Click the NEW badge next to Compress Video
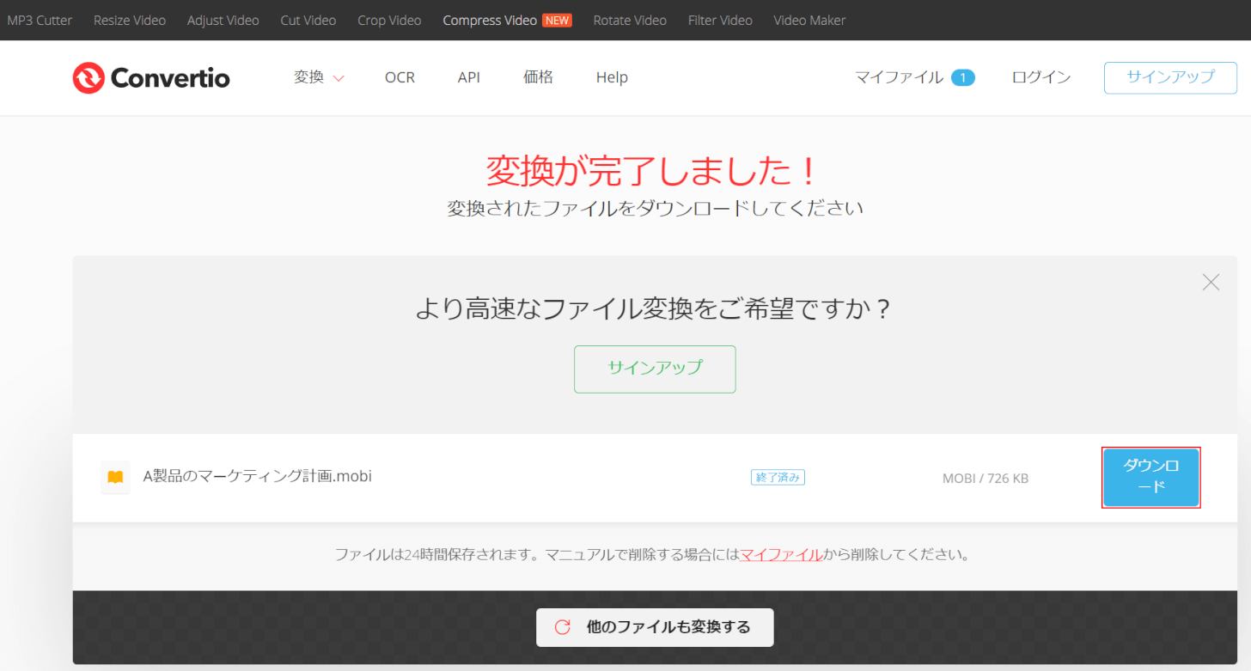The height and width of the screenshot is (671, 1251). 558,19
